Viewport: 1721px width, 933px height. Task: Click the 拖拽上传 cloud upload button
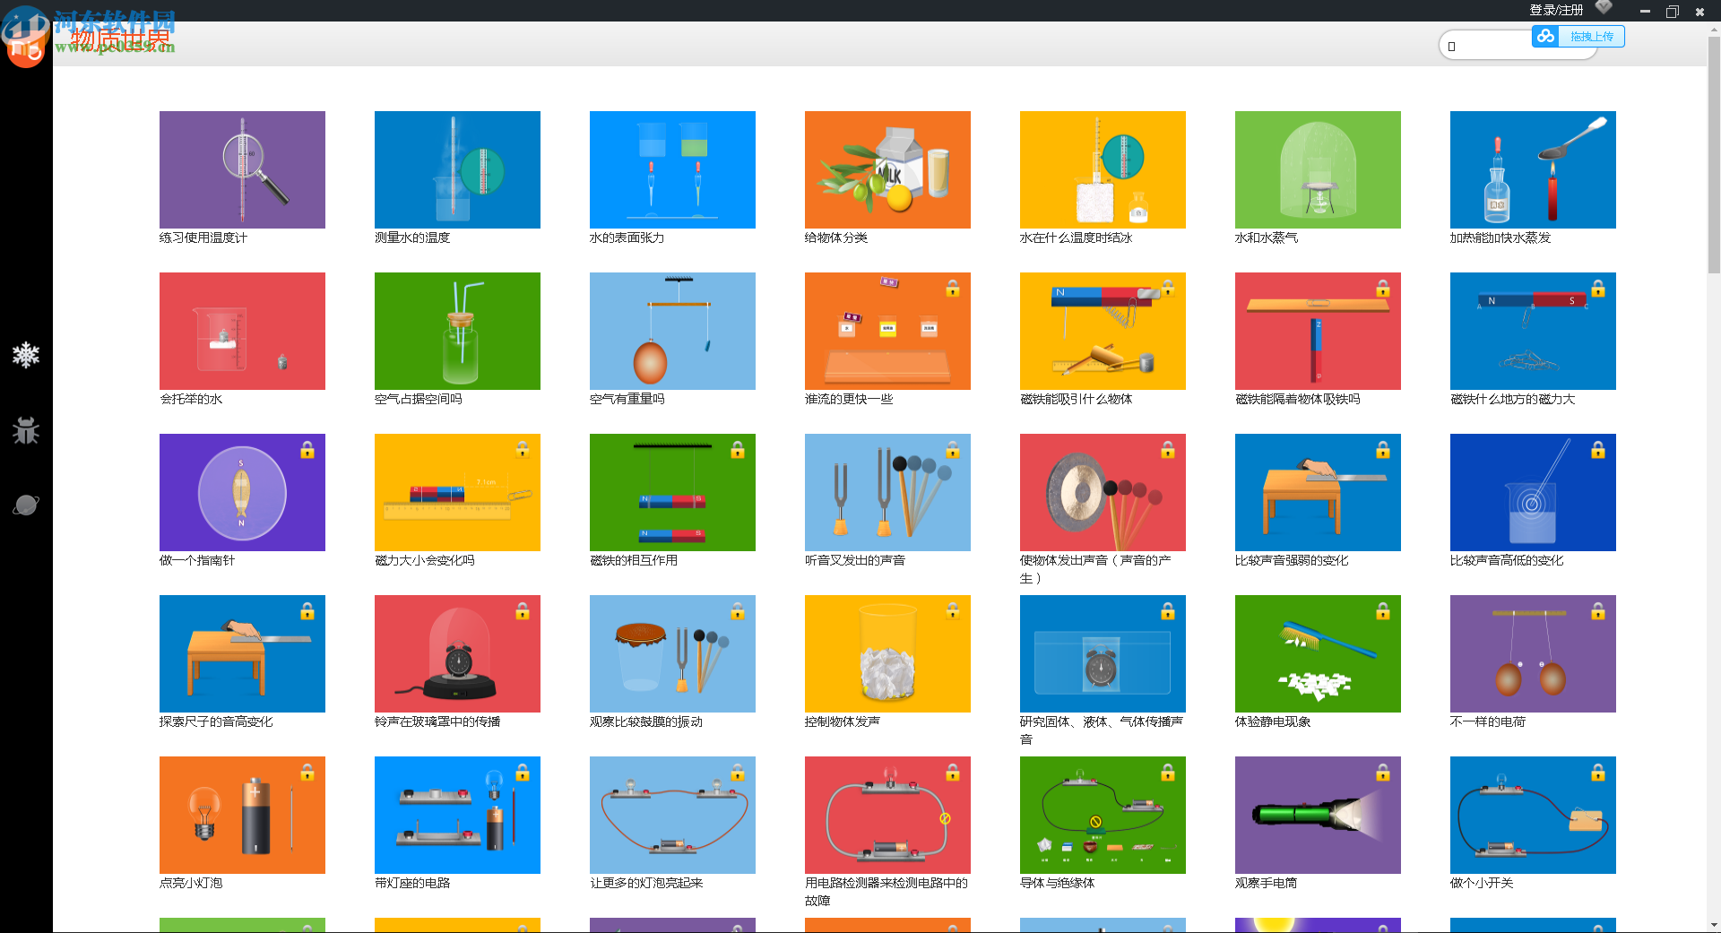[x=1578, y=37]
